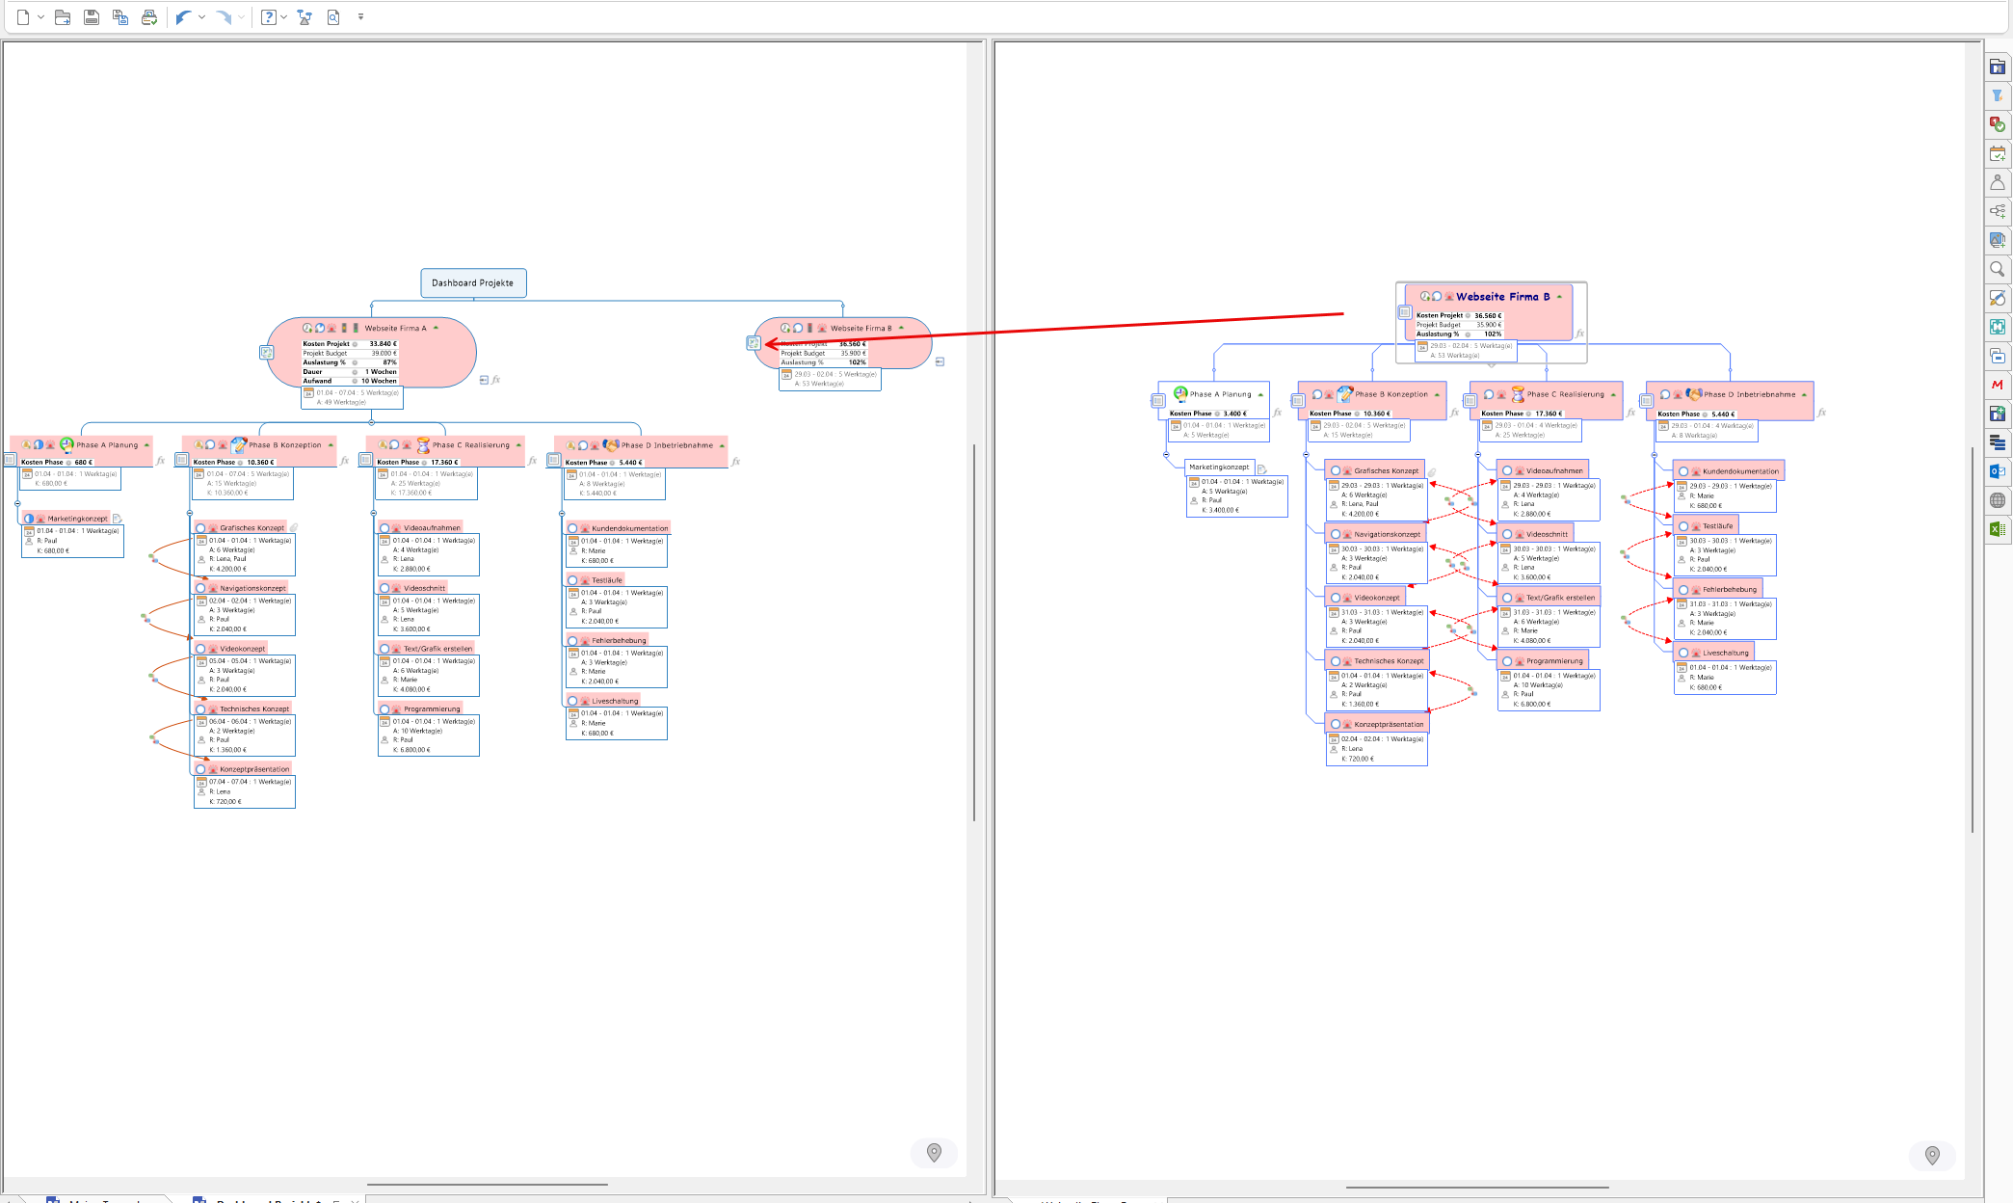This screenshot has height=1203, width=2013.
Task: Click the fx formula icon beside Webseite Firma A
Action: click(496, 380)
